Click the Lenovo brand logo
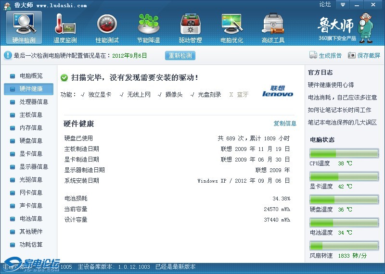This screenshot has height=274, width=385. [x=278, y=91]
